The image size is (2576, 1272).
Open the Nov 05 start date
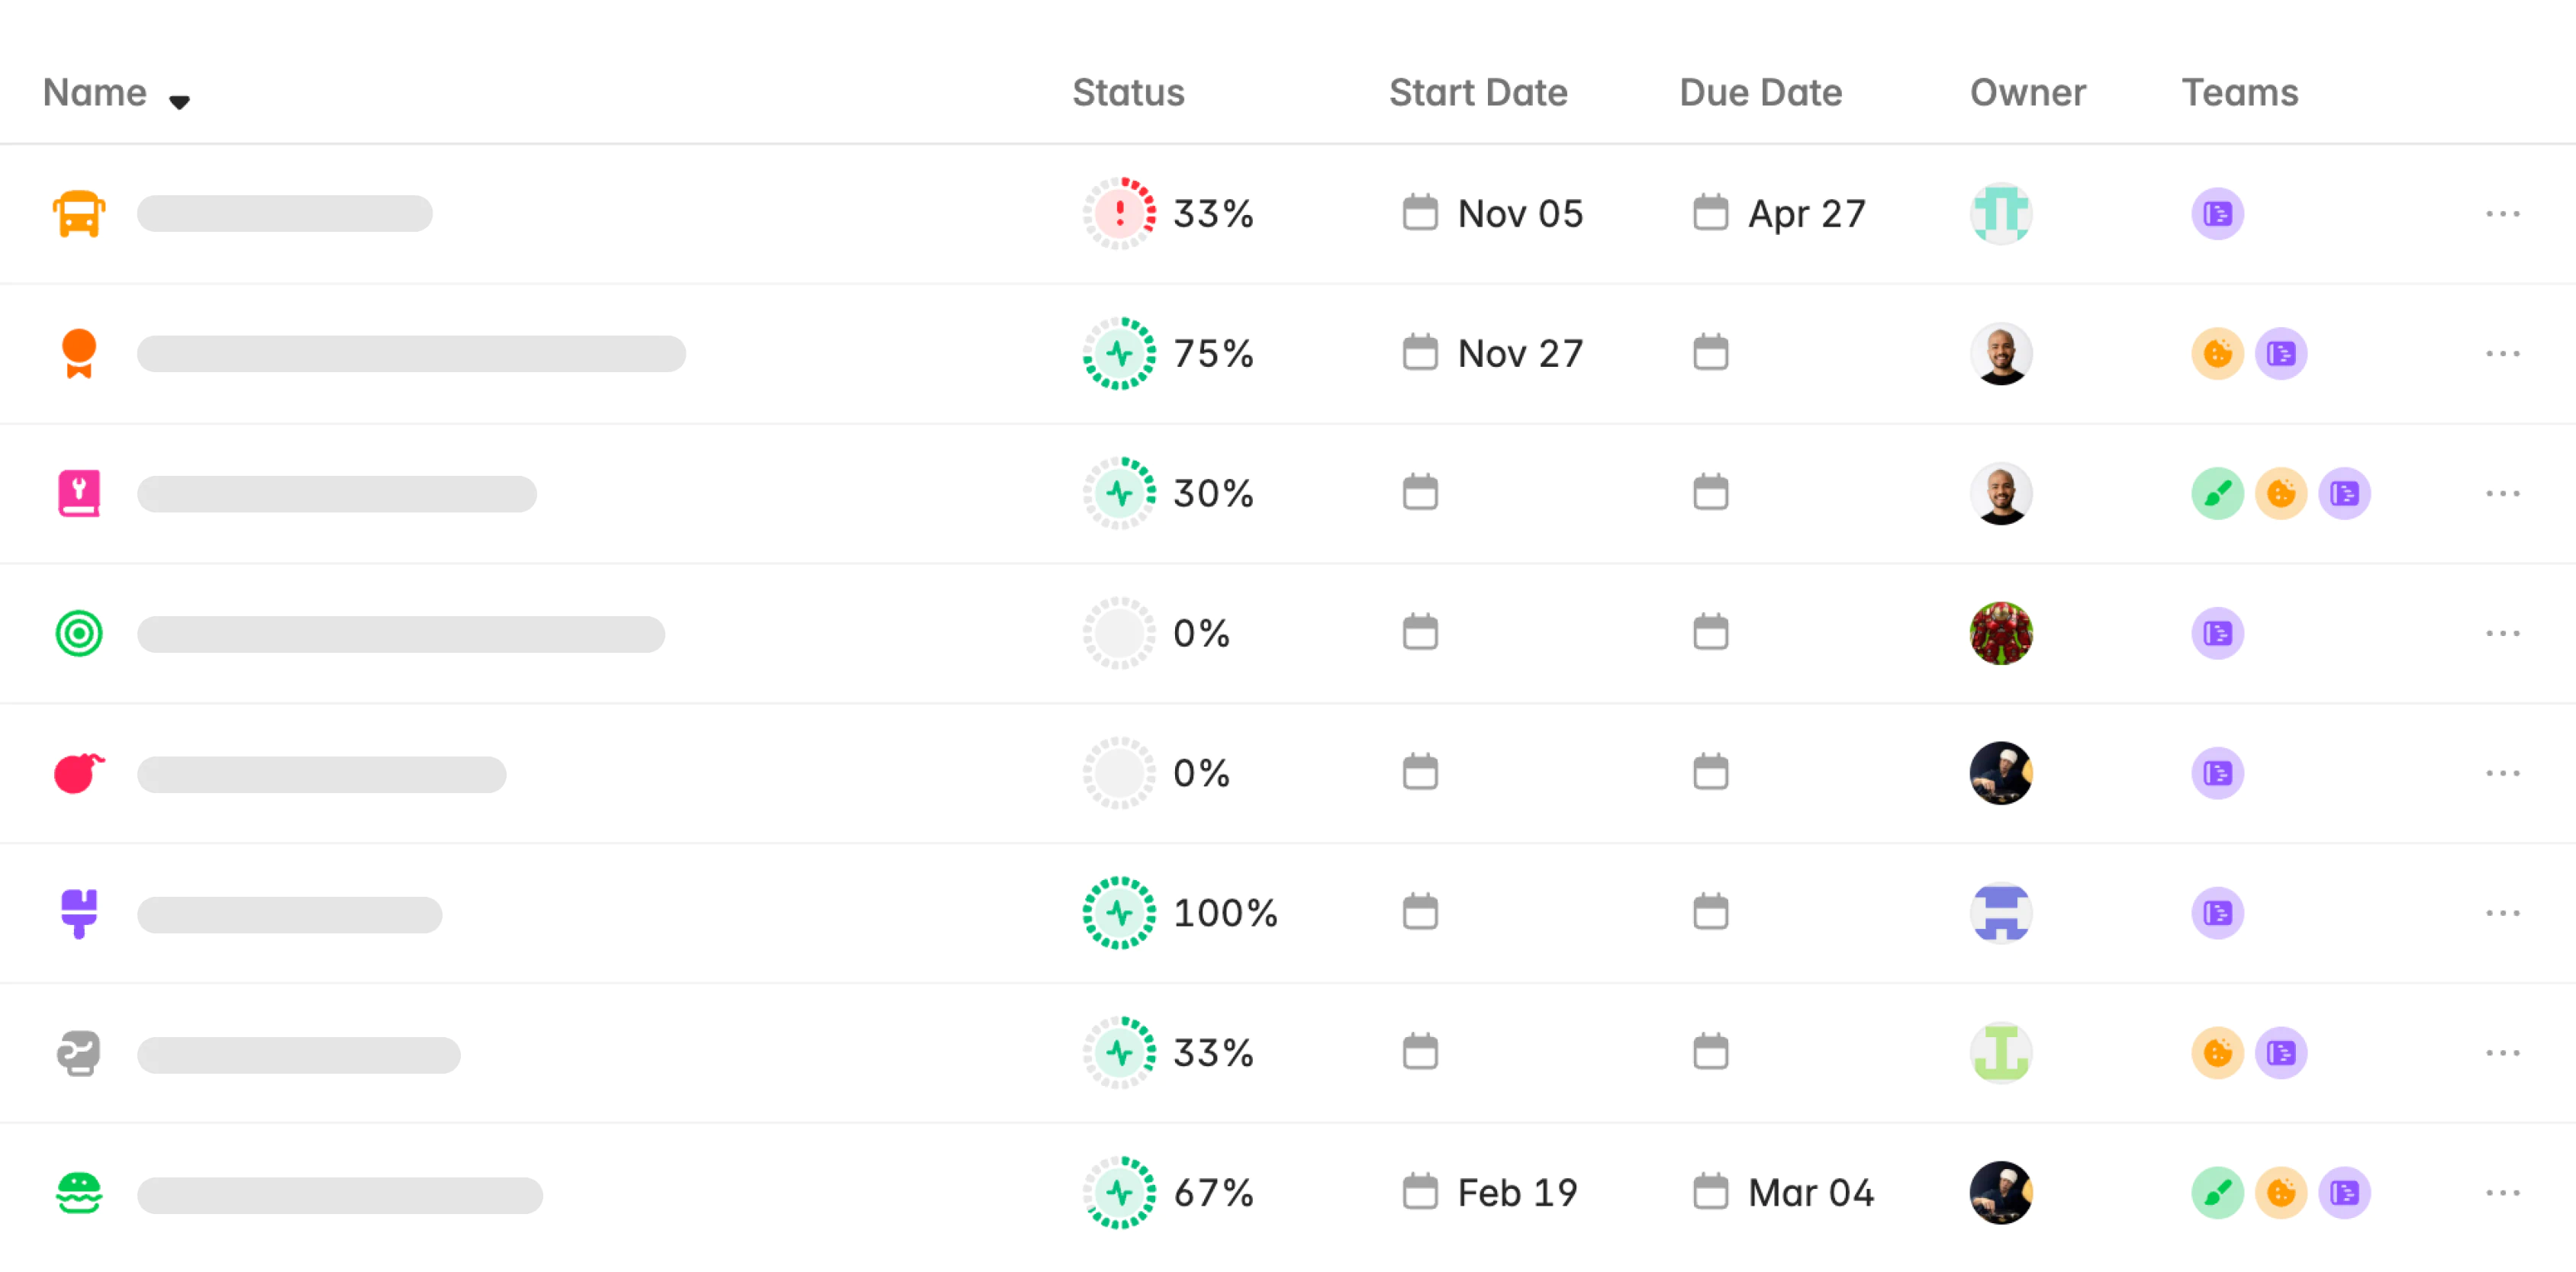(x=1493, y=213)
